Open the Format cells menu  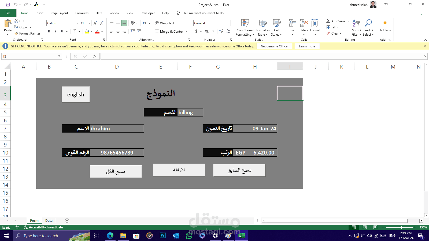pos(315,28)
